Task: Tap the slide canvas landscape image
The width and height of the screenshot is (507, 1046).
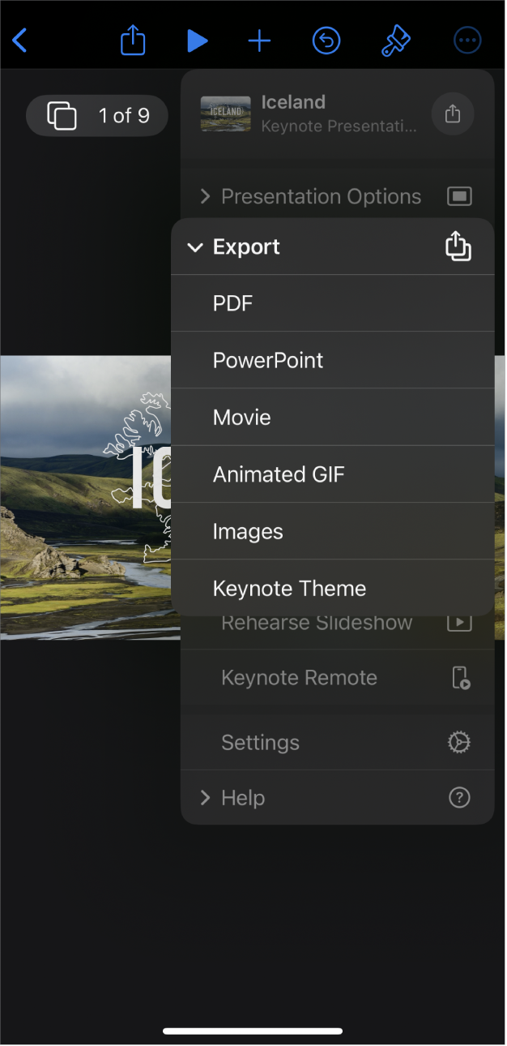Action: [x=85, y=498]
